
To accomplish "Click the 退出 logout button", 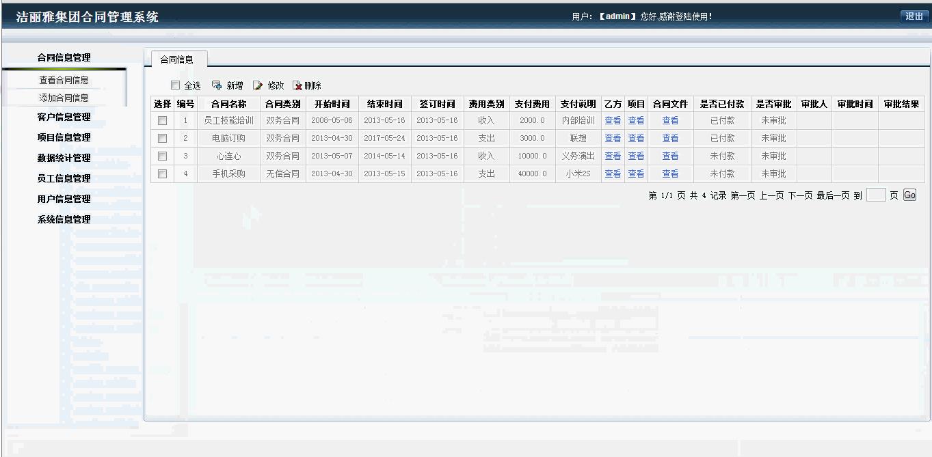I will (x=914, y=16).
